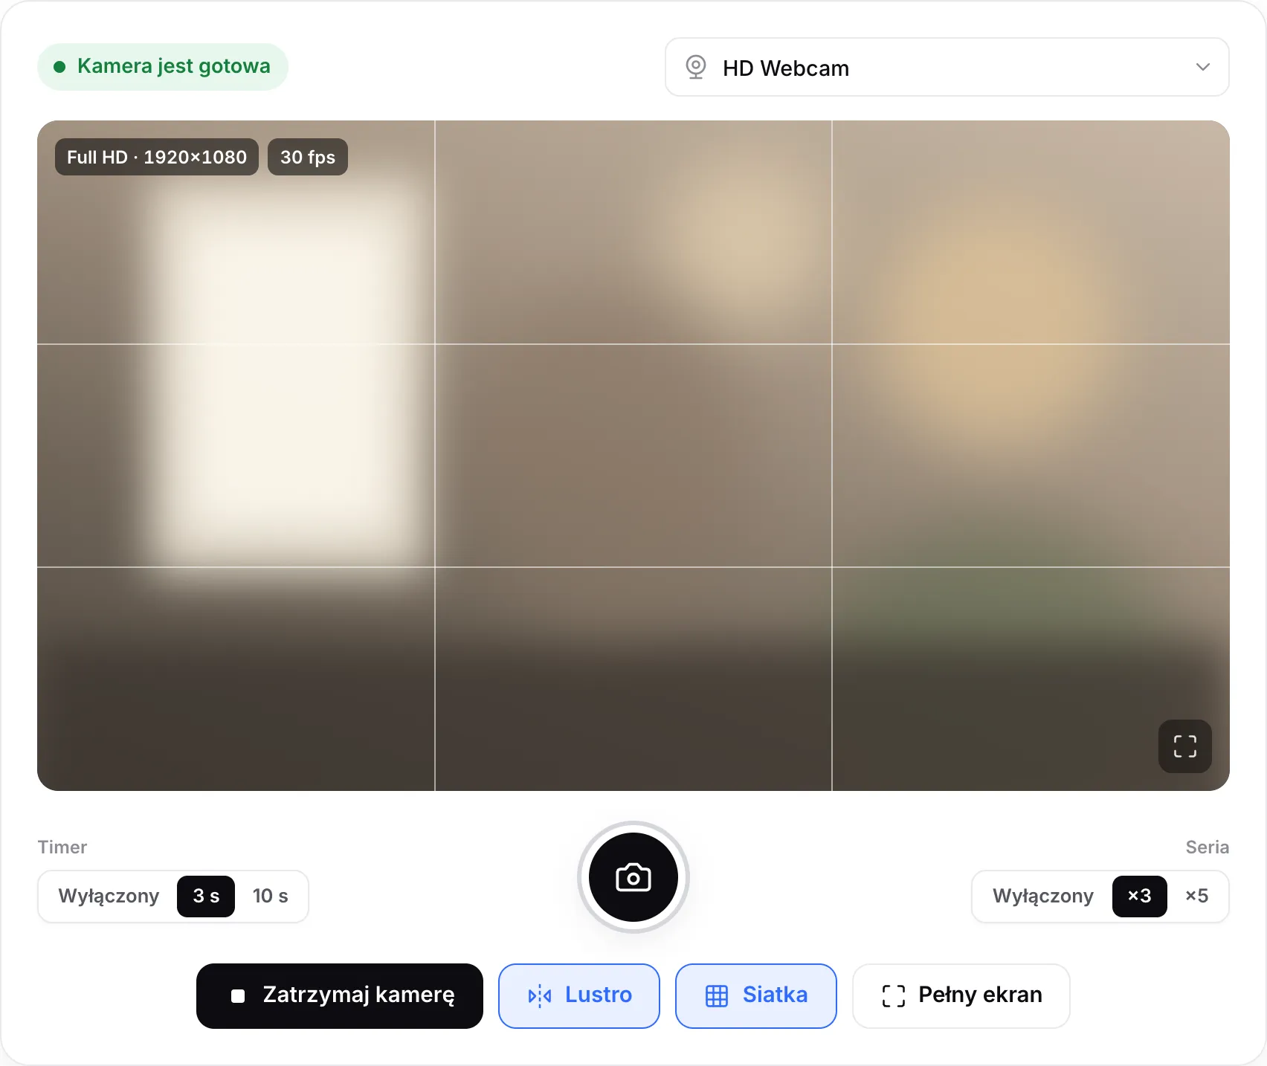Open Pełny ekran fullscreen mode

[x=961, y=995]
